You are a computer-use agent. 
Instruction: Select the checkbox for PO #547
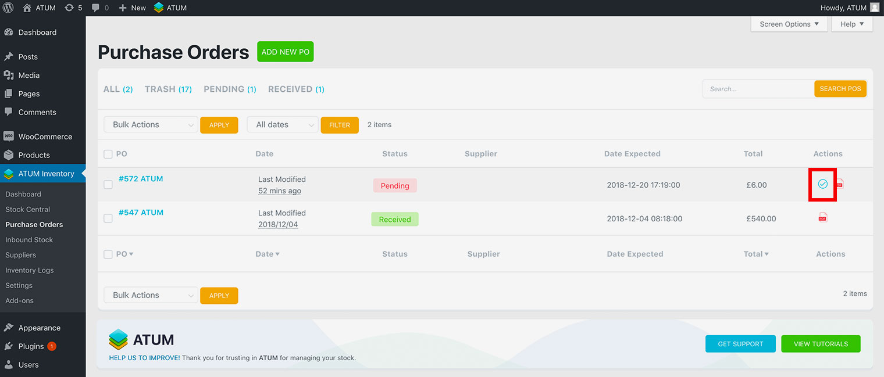pos(108,218)
